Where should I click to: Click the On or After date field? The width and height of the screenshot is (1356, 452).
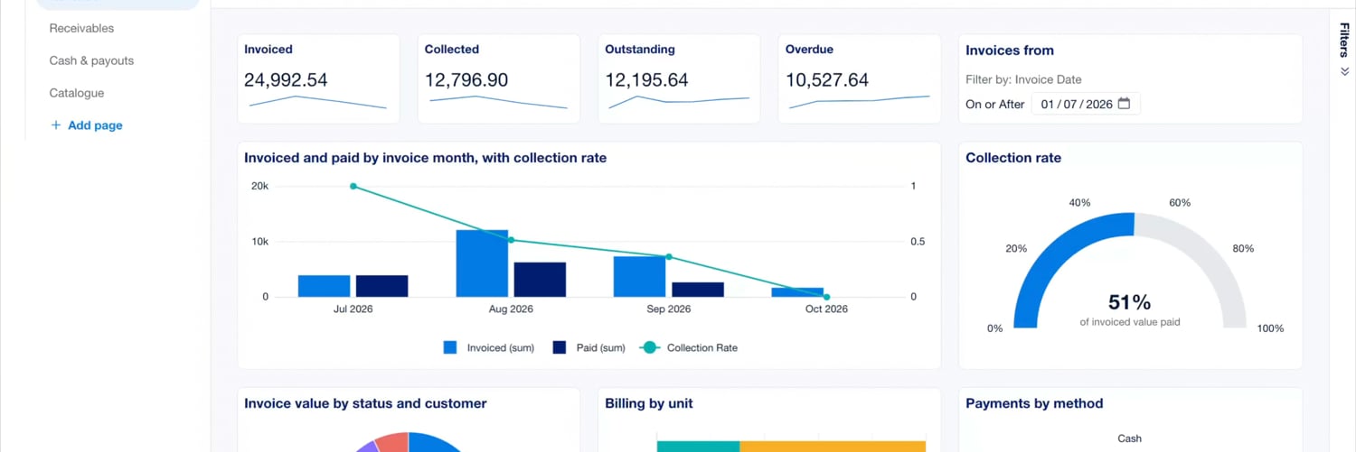pos(1086,104)
